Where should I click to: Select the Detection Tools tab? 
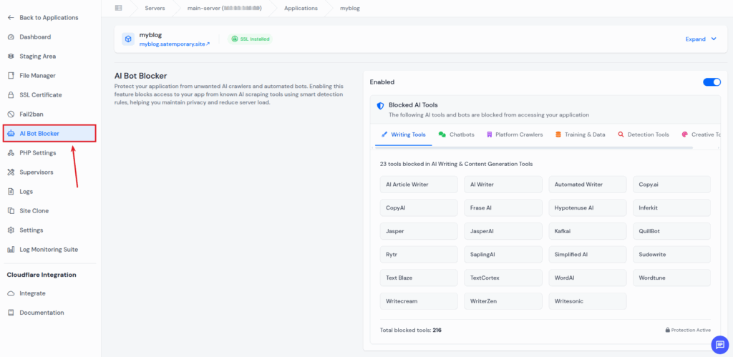coord(644,135)
